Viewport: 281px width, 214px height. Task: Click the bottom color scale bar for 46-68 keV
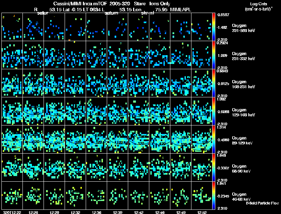pos(214,195)
